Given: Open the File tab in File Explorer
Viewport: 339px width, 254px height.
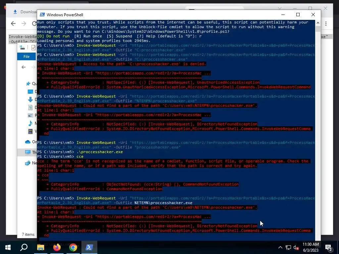Looking at the screenshot, I should tap(26, 57).
